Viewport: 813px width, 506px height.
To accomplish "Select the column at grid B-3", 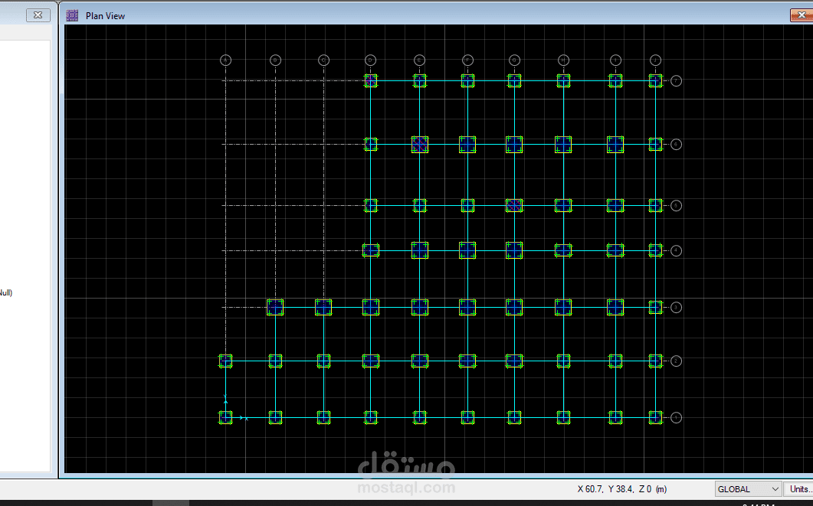I will click(x=275, y=308).
